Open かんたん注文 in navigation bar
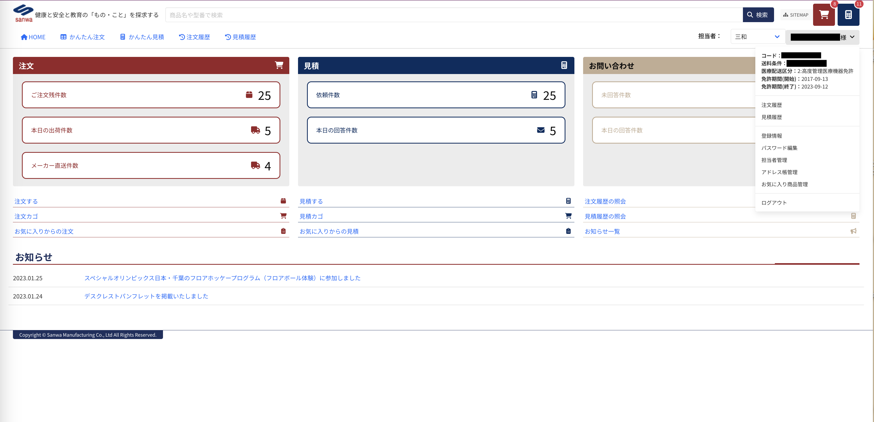 click(83, 37)
